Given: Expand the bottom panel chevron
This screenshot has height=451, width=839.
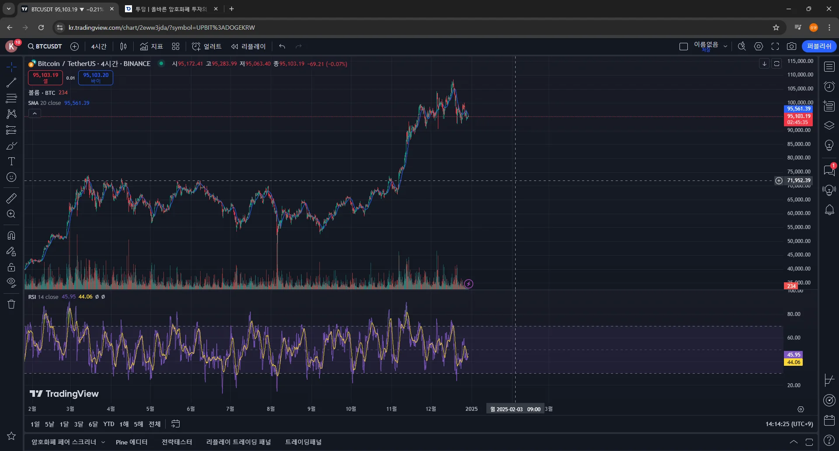Looking at the screenshot, I should [794, 442].
